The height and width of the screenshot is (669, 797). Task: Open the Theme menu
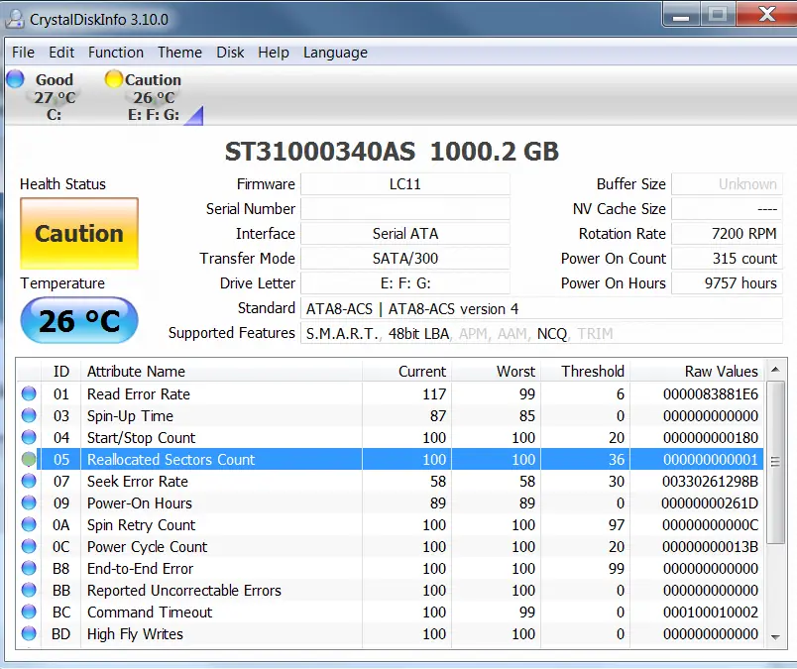[179, 53]
